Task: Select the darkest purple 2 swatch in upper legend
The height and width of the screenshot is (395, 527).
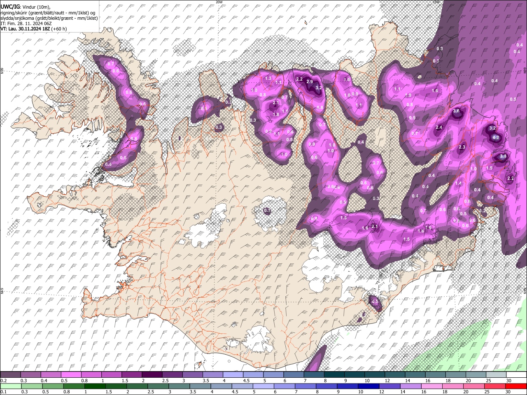Action: [x=152, y=375]
